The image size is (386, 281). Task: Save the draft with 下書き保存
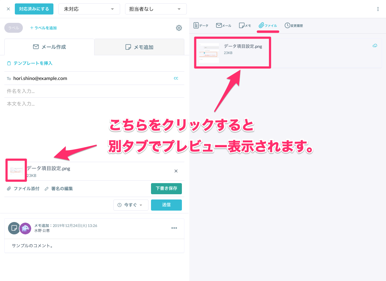tap(166, 188)
